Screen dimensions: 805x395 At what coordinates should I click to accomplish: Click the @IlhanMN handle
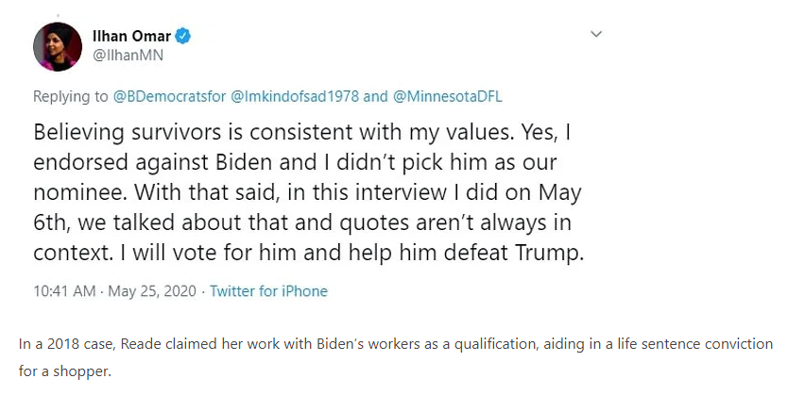[123, 56]
